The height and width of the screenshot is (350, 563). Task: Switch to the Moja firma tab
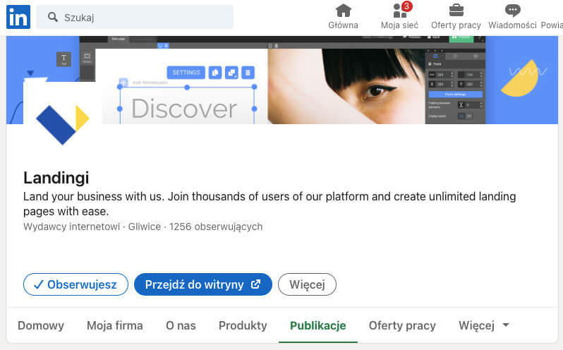[115, 325]
